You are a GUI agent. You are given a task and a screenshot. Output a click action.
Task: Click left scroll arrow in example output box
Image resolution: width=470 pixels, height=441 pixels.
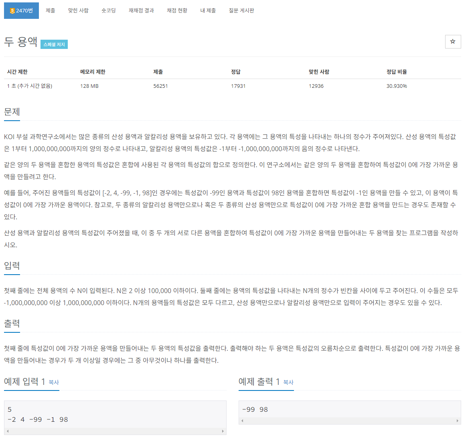[242, 421]
